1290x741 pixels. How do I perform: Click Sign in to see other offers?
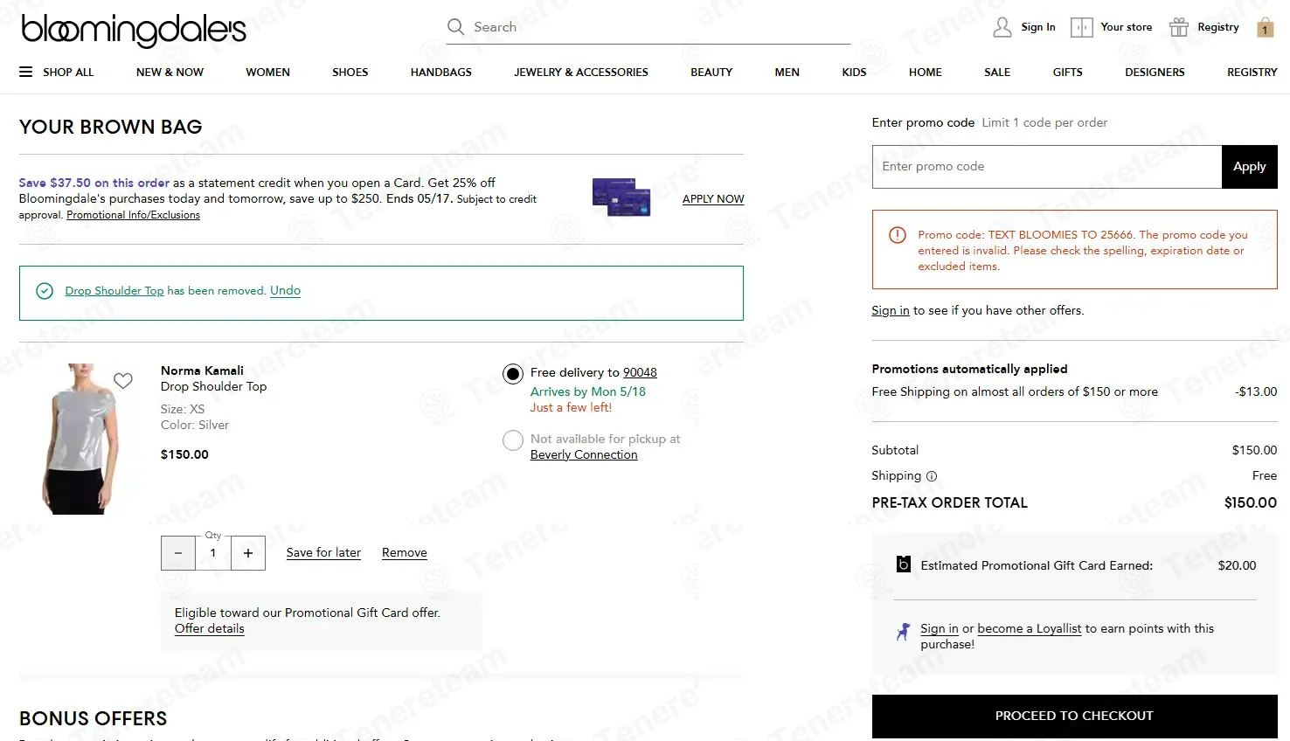point(891,310)
